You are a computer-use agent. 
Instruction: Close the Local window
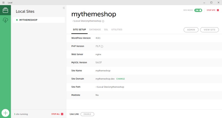click(x=219, y=3)
